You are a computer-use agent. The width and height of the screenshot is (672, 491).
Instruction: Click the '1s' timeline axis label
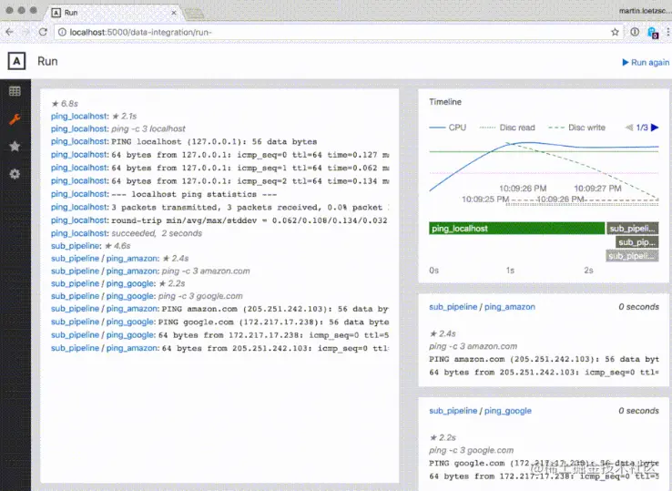coord(510,271)
